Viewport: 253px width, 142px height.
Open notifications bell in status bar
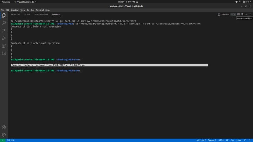pos(250,140)
